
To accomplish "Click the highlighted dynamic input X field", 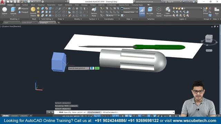I will coord(92,68).
